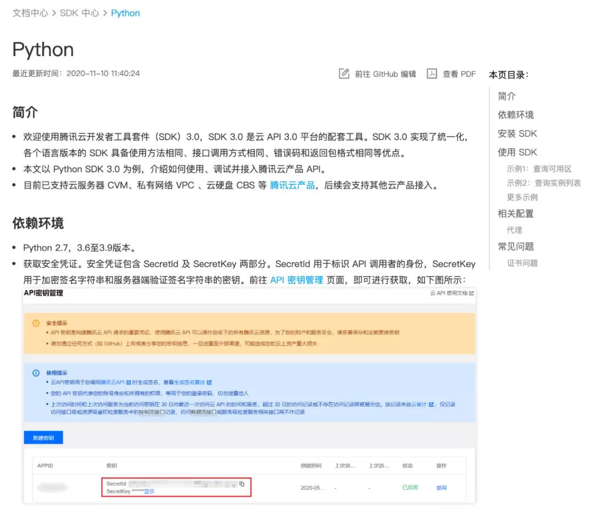The image size is (594, 510).
Task: Click the orange security warning icon
Action: [36, 323]
